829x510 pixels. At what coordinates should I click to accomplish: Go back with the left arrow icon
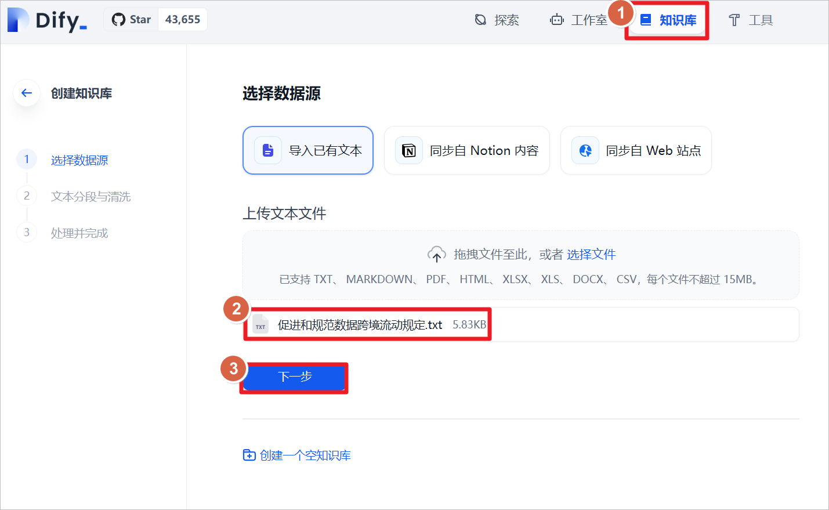coord(27,93)
